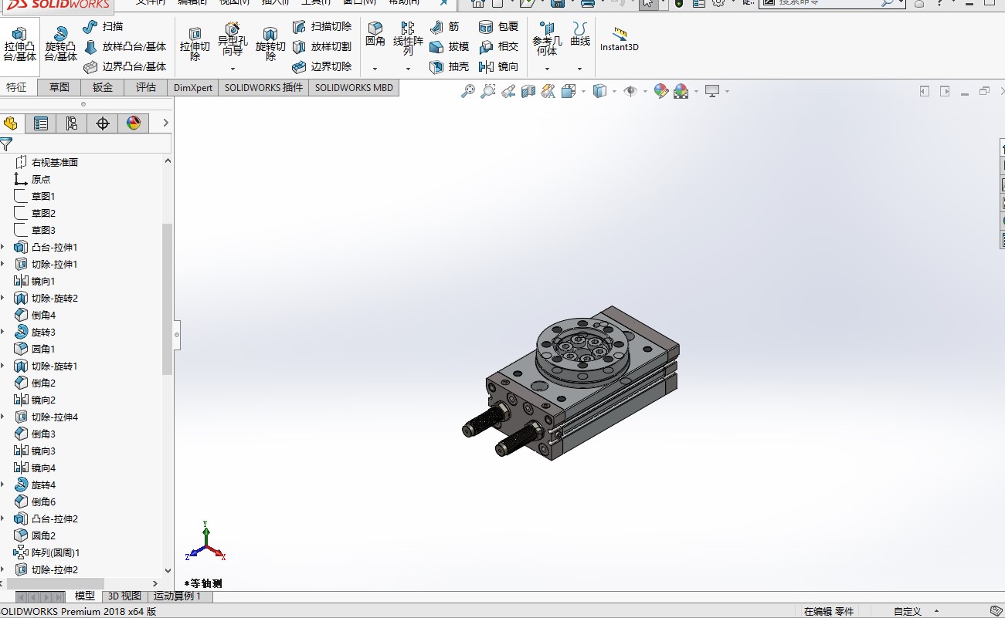The width and height of the screenshot is (1005, 618).
Task: Click the Swept Cut (扫描切除) tool
Action: (x=322, y=26)
